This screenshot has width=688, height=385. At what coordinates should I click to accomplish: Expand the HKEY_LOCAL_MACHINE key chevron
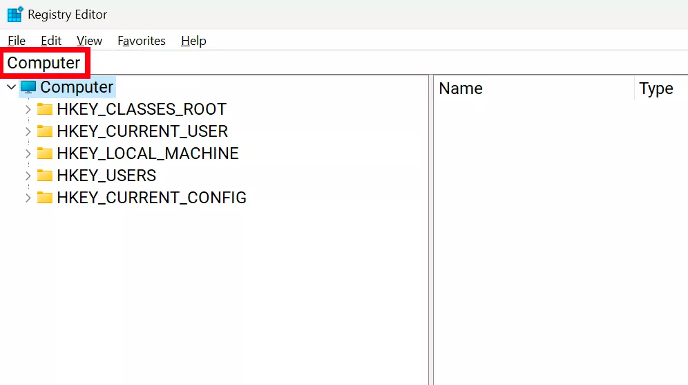pyautogui.click(x=28, y=153)
